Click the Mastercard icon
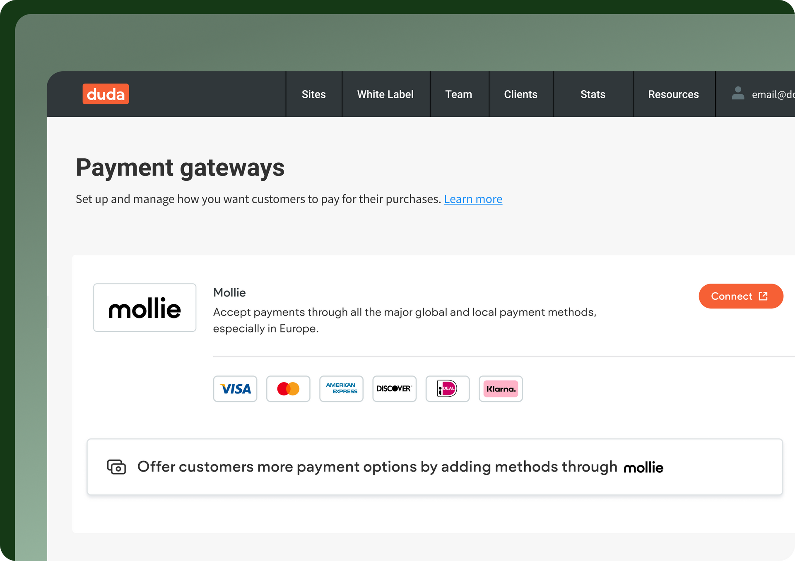This screenshot has height=561, width=795. pyautogui.click(x=288, y=389)
